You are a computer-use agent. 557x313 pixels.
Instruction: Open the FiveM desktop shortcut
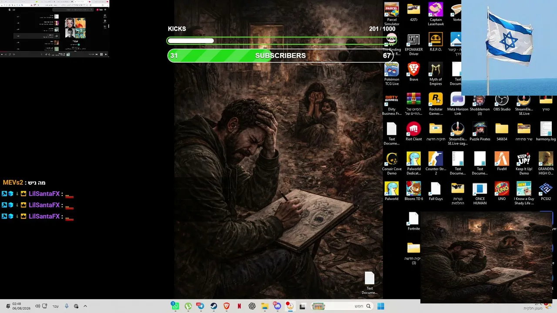pyautogui.click(x=502, y=161)
